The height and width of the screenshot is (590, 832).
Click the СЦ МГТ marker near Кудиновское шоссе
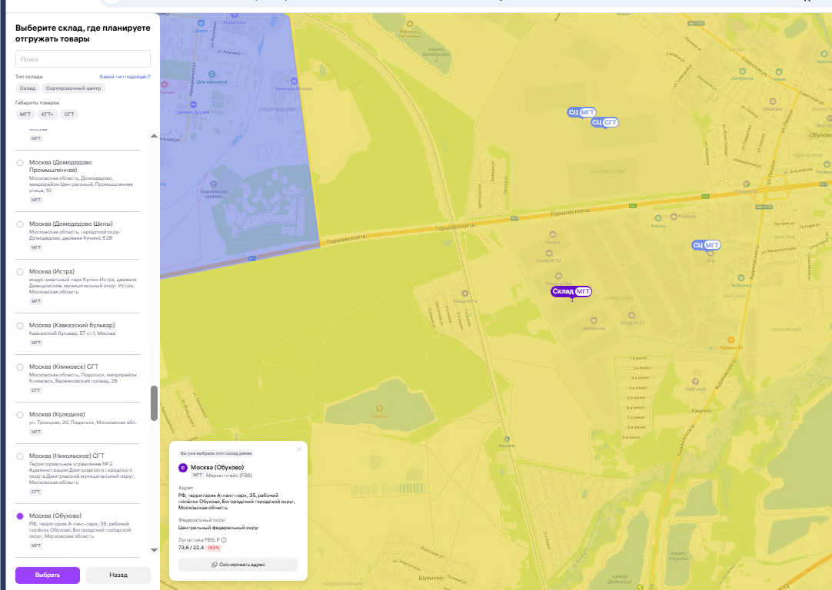coord(706,245)
